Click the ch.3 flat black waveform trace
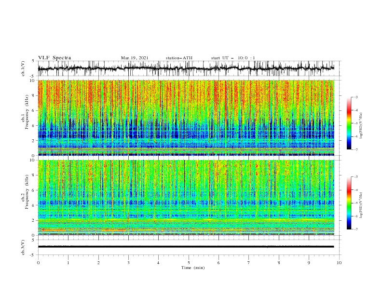Viewport: 382px width, 295px height. [x=186, y=247]
